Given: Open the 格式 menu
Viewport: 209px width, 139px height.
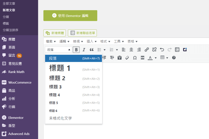Looking at the screenshot, I should point(105,41).
